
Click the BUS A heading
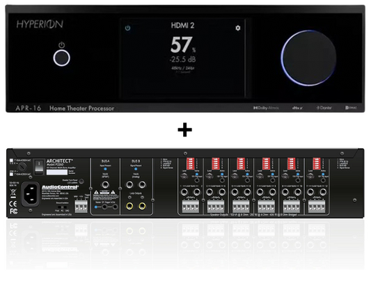coord(106,161)
